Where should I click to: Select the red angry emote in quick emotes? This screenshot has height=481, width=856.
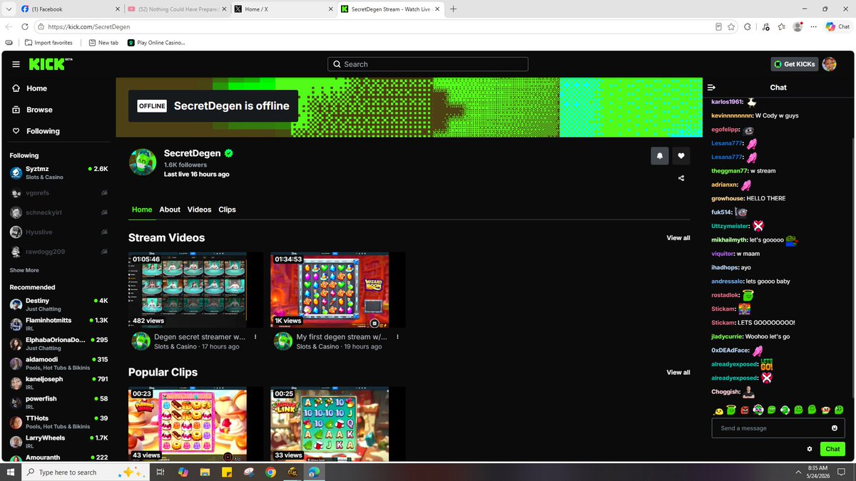(x=745, y=410)
